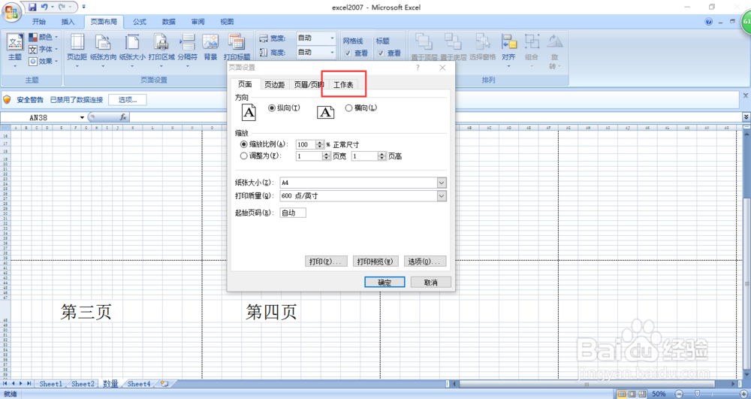Open Breaks (分隔符) menu
This screenshot has height=399, width=751.
click(187, 50)
